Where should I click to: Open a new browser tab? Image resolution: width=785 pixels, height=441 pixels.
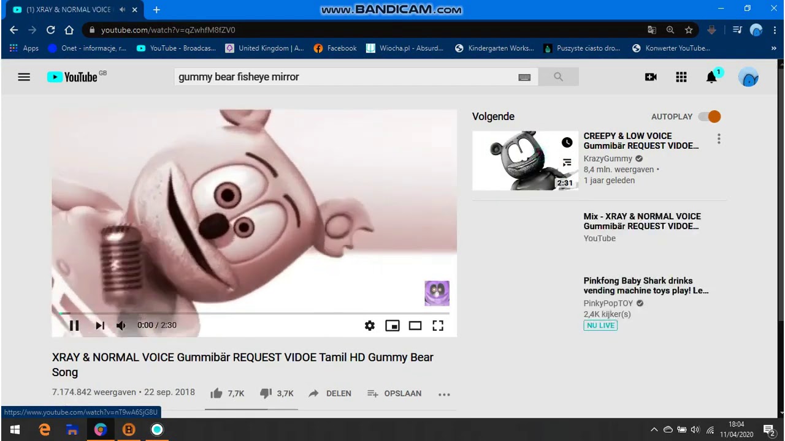[x=156, y=10]
